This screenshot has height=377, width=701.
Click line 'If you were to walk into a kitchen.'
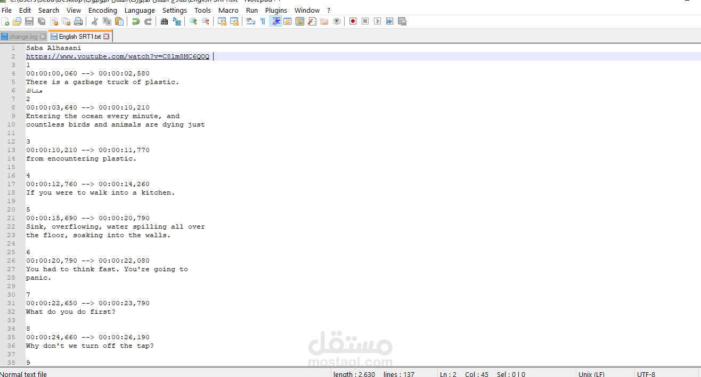tap(101, 192)
